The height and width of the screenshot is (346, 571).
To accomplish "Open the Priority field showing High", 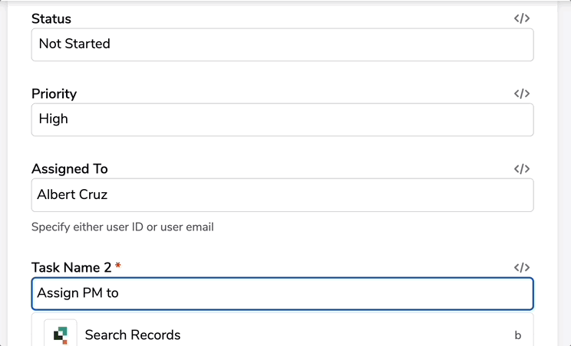I will click(282, 120).
